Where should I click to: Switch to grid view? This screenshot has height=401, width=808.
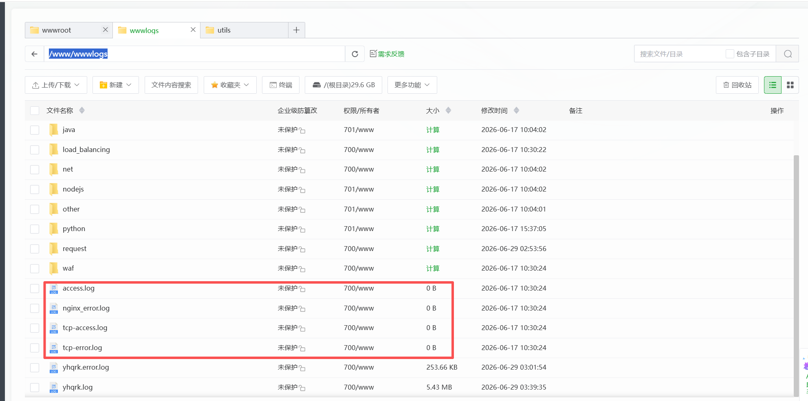(x=790, y=85)
